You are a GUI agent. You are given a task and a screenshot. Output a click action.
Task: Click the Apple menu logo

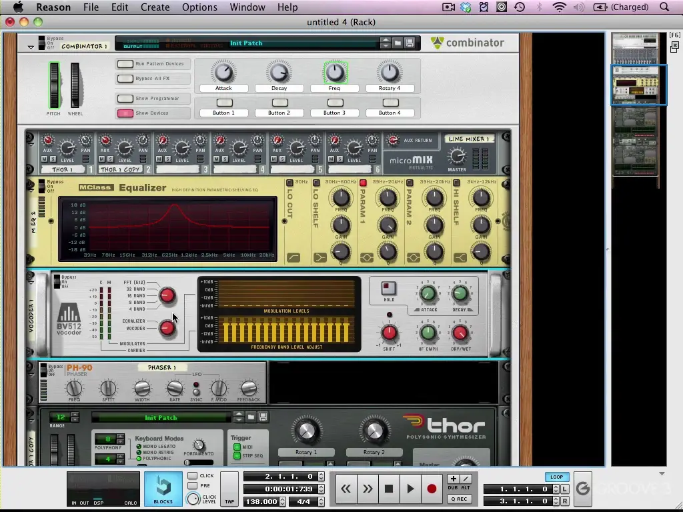point(18,7)
